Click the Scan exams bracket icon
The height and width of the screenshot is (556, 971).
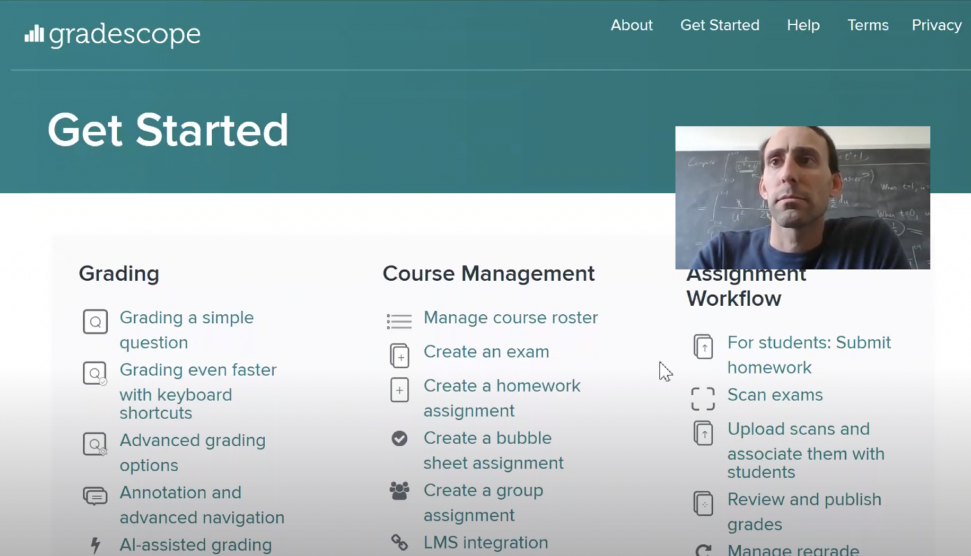point(703,398)
